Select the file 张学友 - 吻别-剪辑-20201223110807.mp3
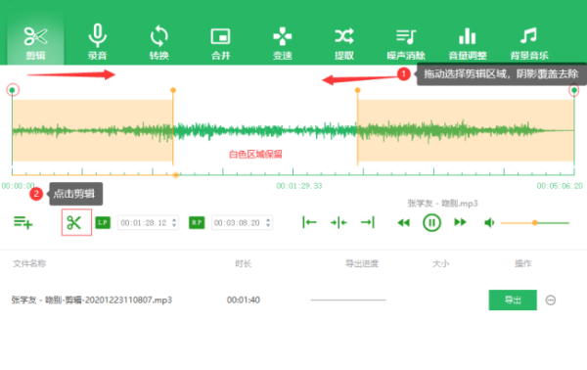Screen dimensions: 587x370 [92, 300]
